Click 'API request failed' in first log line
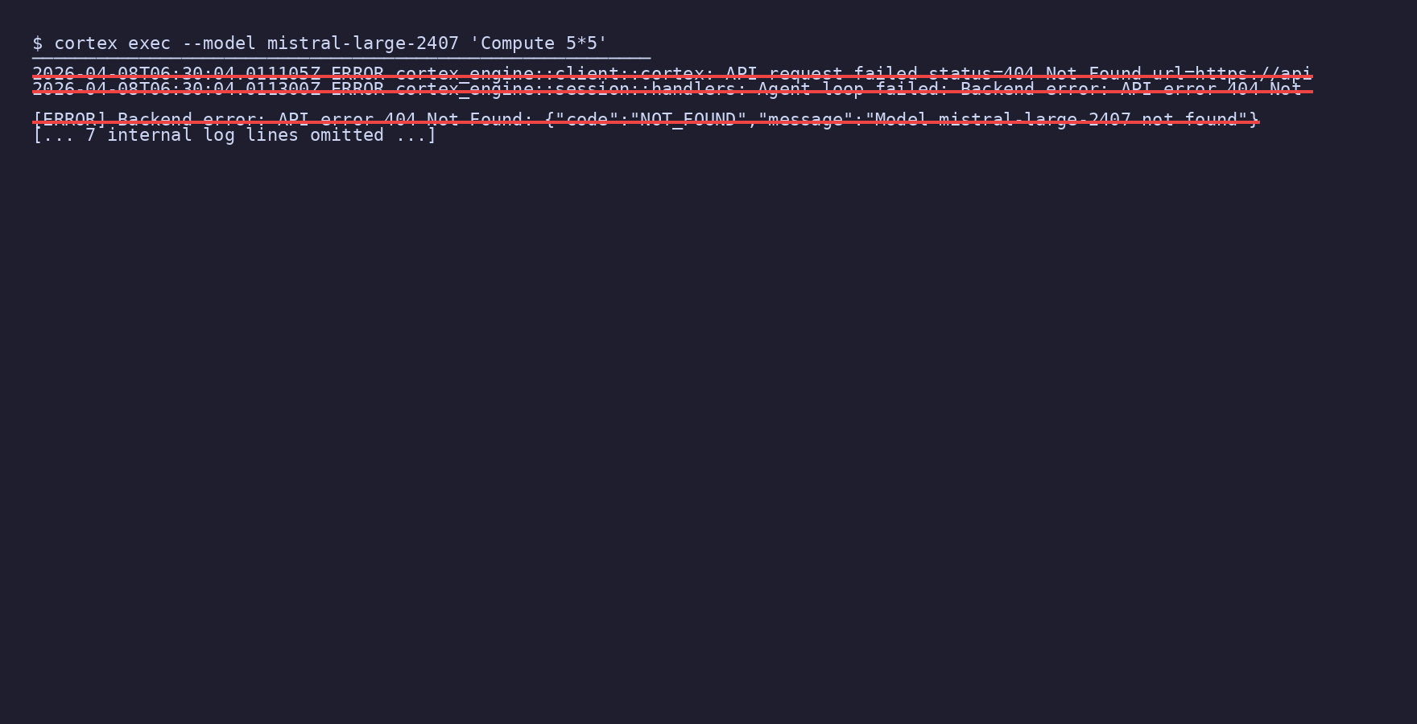 pyautogui.click(x=821, y=73)
